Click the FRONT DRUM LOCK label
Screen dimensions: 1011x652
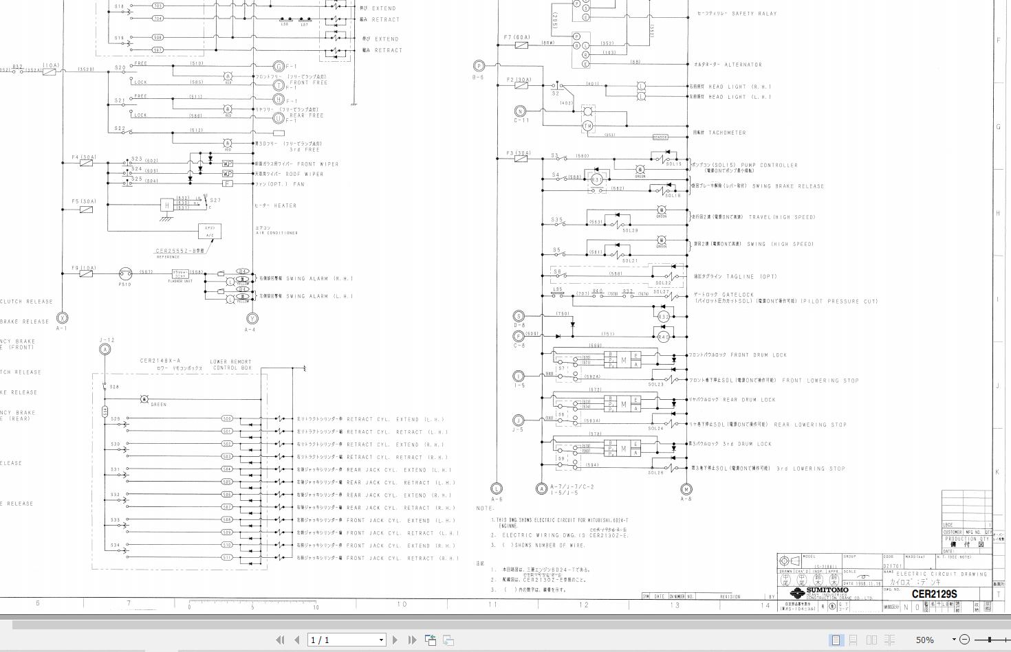[759, 355]
